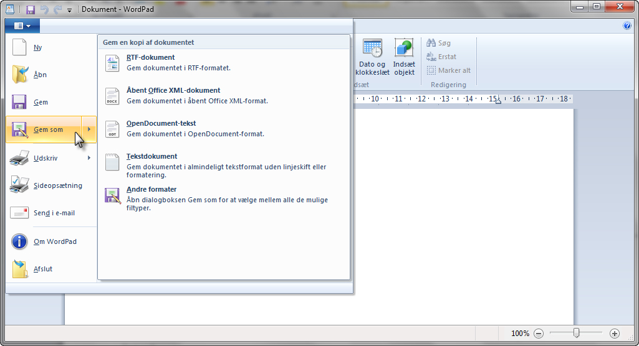
Task: Click the right margin marker on ruler
Action: (x=498, y=101)
